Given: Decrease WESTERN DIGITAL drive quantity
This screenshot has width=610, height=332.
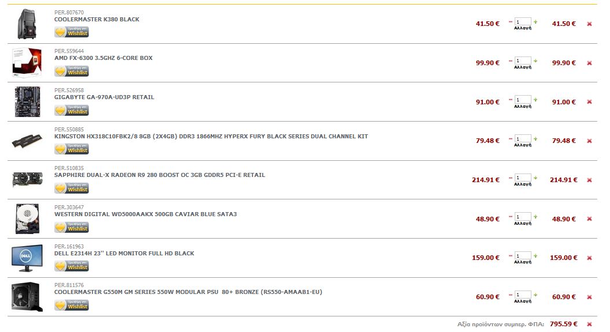Looking at the screenshot, I should [x=511, y=217].
